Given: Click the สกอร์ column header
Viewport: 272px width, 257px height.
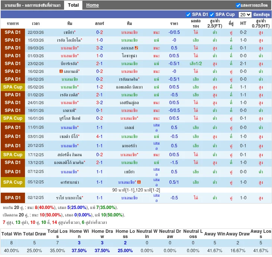Looking at the screenshot, I should pos(99,23).
